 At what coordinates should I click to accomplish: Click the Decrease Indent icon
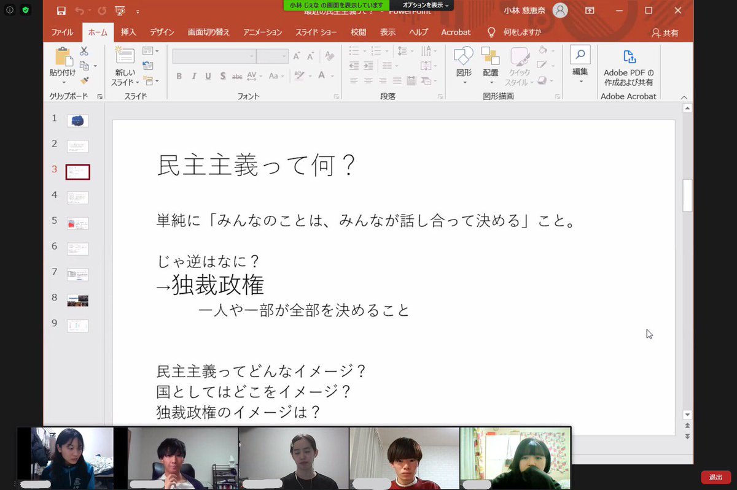point(354,66)
